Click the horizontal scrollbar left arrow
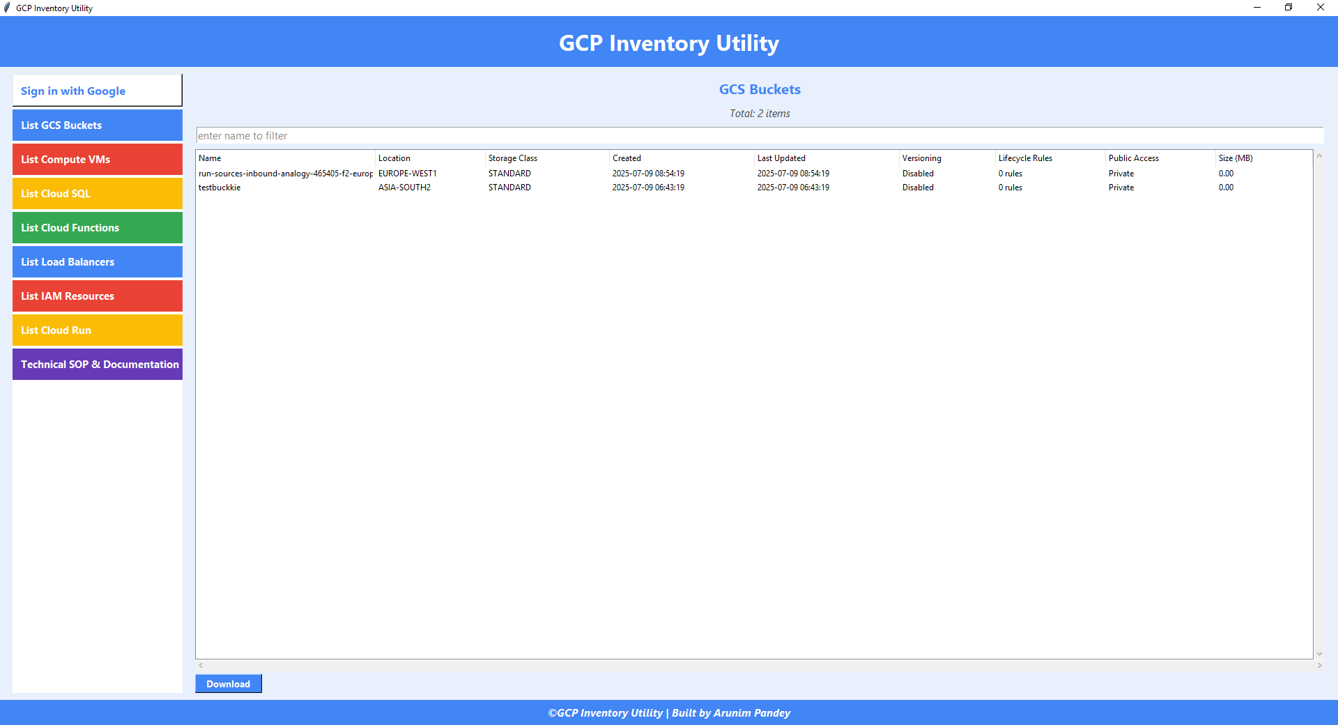 click(201, 666)
